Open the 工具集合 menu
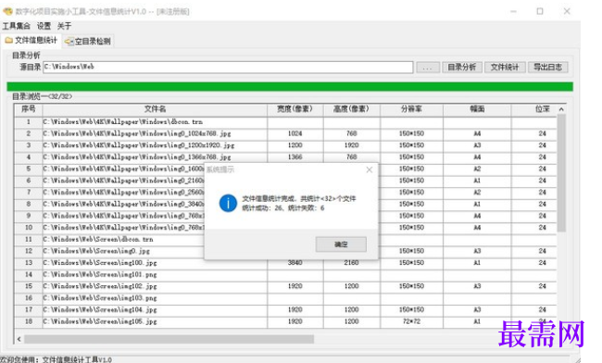 (x=16, y=26)
